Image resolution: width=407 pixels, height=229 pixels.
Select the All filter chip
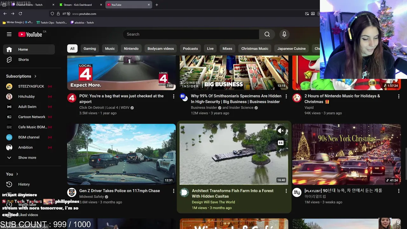(x=72, y=49)
